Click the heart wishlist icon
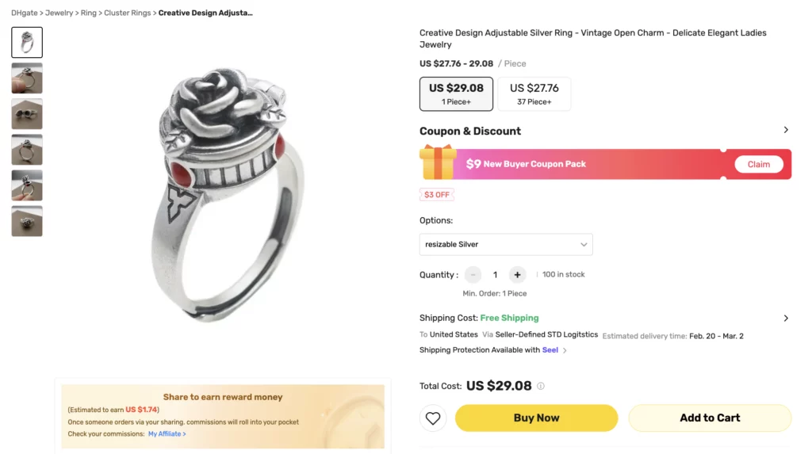The width and height of the screenshot is (812, 454). (433, 418)
